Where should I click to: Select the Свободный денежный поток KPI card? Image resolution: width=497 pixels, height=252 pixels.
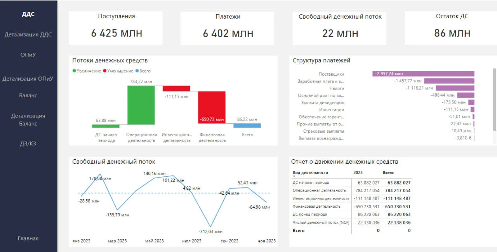point(340,28)
